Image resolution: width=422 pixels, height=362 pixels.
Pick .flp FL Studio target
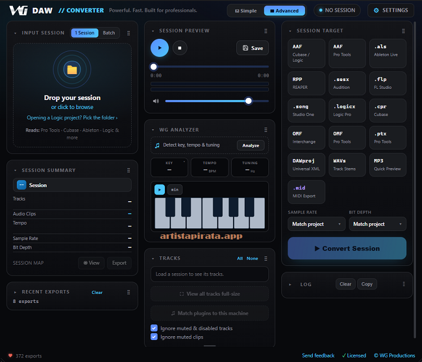click(x=388, y=83)
